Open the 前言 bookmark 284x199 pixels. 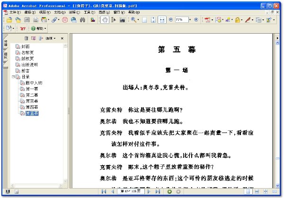point(26,71)
